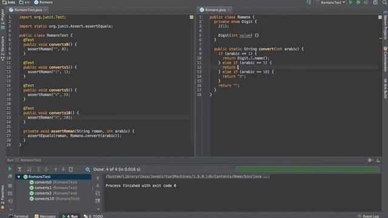Run with coverage icon in top toolbar
The height and width of the screenshot is (218, 388).
point(366,2)
